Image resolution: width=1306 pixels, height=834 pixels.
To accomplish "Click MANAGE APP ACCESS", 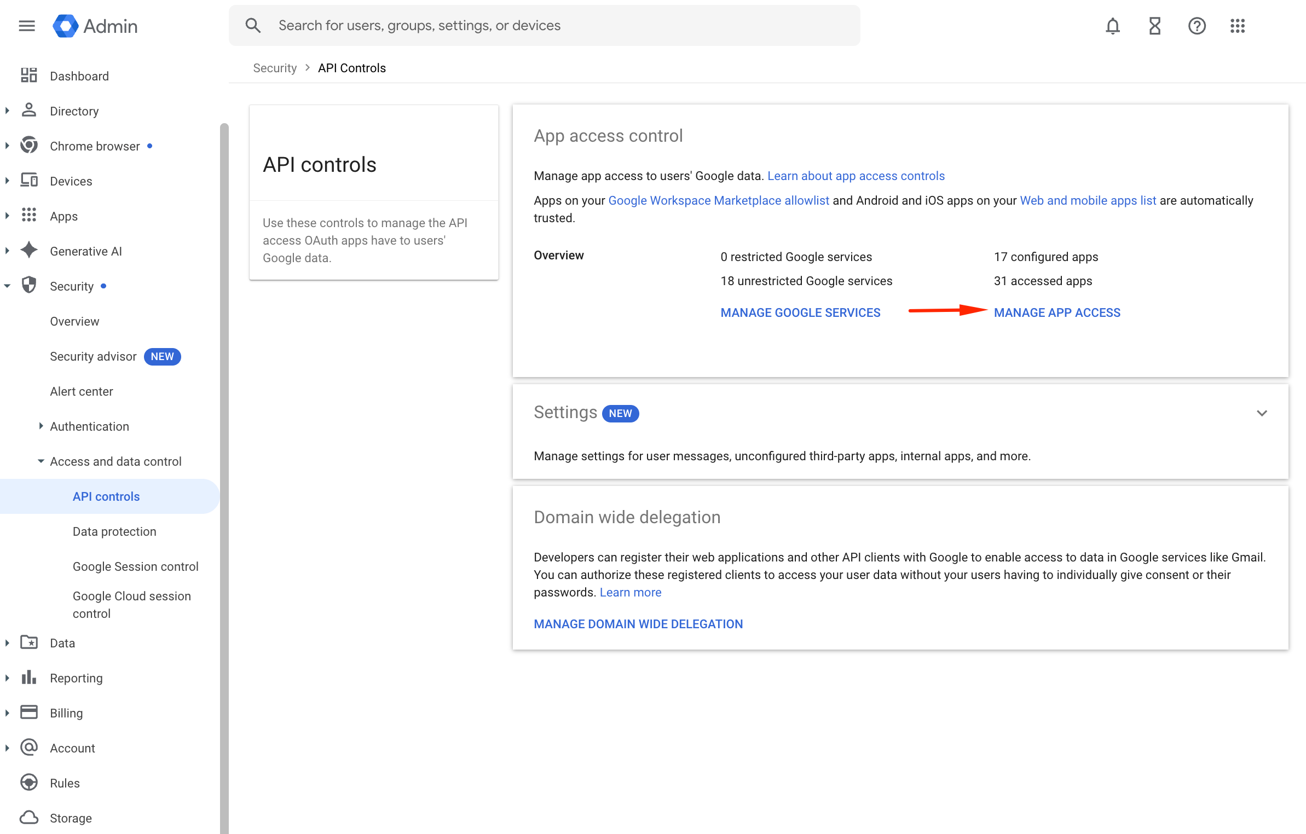I will pos(1057,312).
